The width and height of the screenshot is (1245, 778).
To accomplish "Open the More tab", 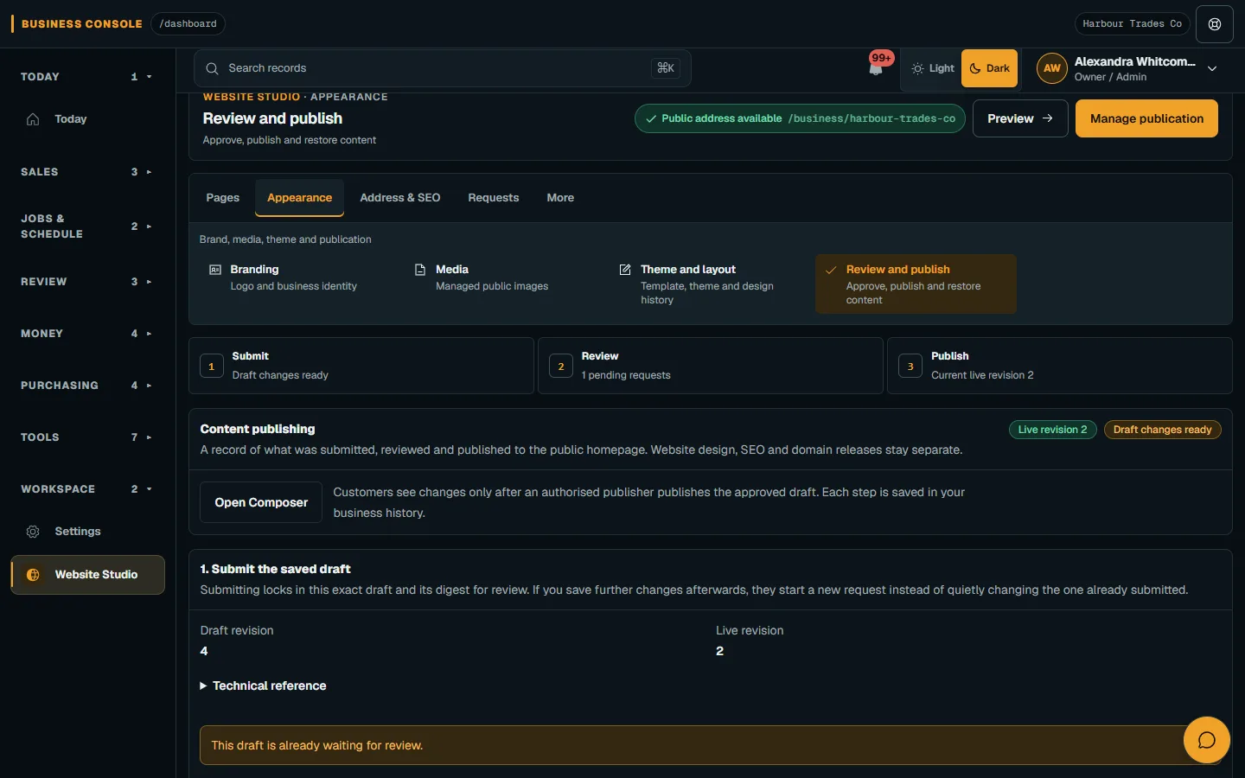I will [x=560, y=198].
